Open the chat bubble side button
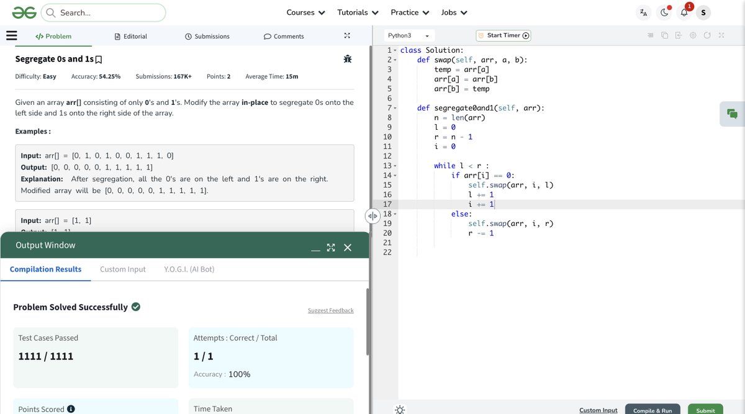This screenshot has height=414, width=745. 732,114
